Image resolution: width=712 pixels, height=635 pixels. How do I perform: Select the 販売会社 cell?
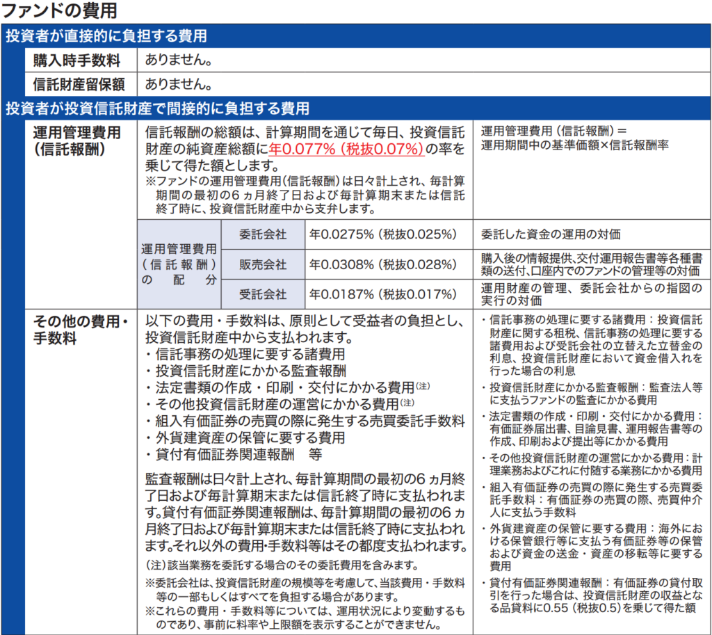point(262,264)
